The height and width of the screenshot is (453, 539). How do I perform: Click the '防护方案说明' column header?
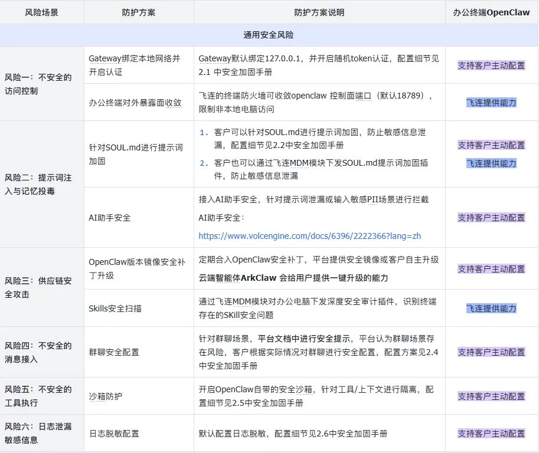click(319, 12)
